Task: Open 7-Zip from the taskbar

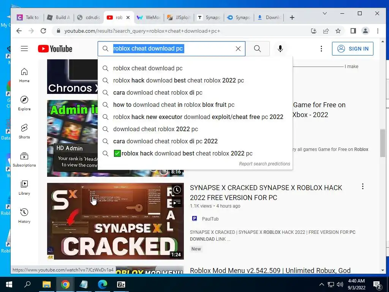Action: coord(121,284)
